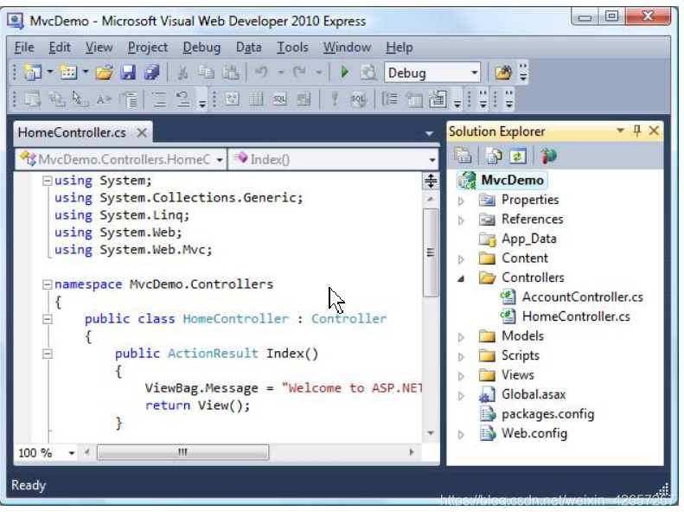Select HomeController.cs in Solution Explorer tree

pos(576,316)
